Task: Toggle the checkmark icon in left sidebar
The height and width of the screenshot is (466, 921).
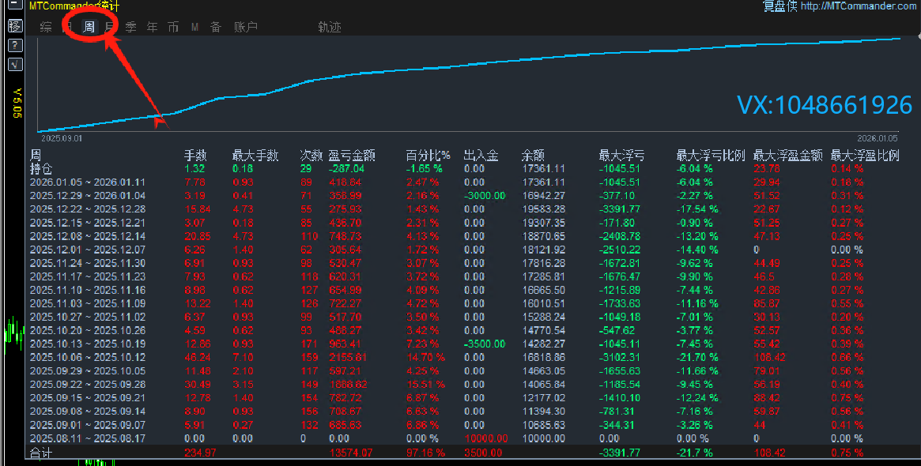Action: coord(14,65)
